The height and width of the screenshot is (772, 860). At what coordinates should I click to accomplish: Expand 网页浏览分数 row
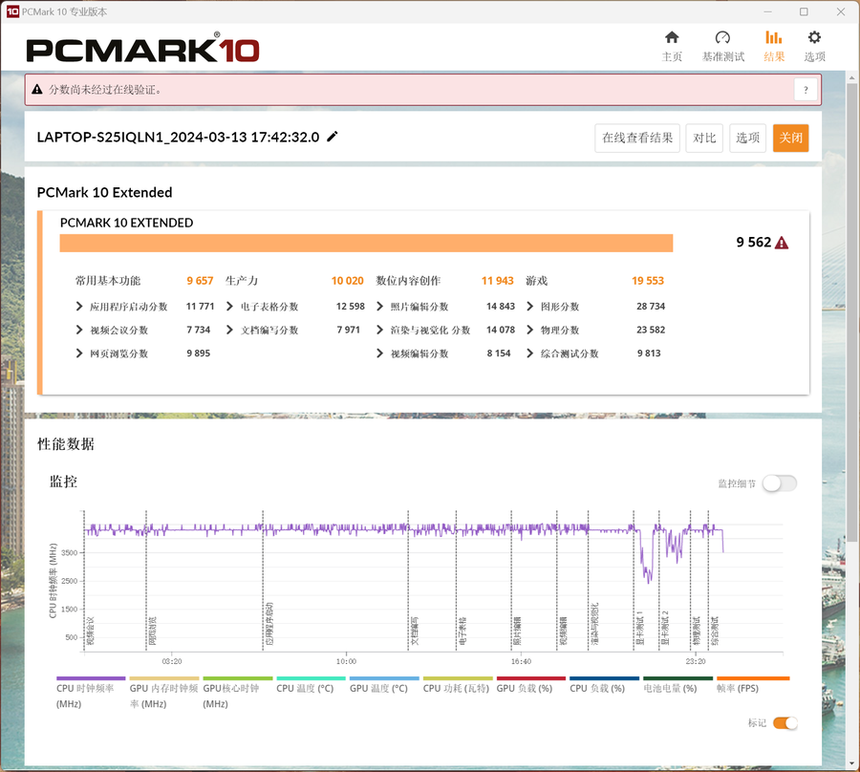click(x=79, y=354)
